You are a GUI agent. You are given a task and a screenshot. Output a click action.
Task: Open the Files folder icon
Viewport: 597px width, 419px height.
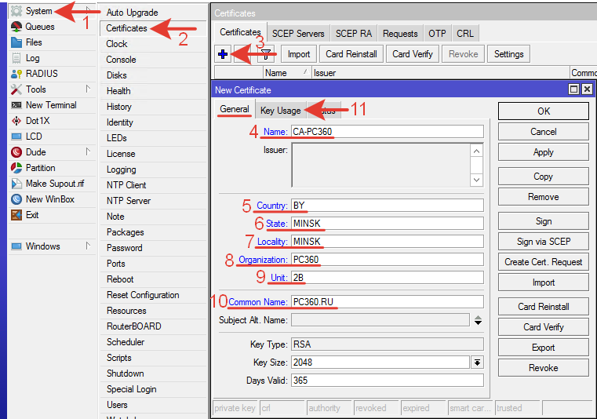click(x=16, y=42)
